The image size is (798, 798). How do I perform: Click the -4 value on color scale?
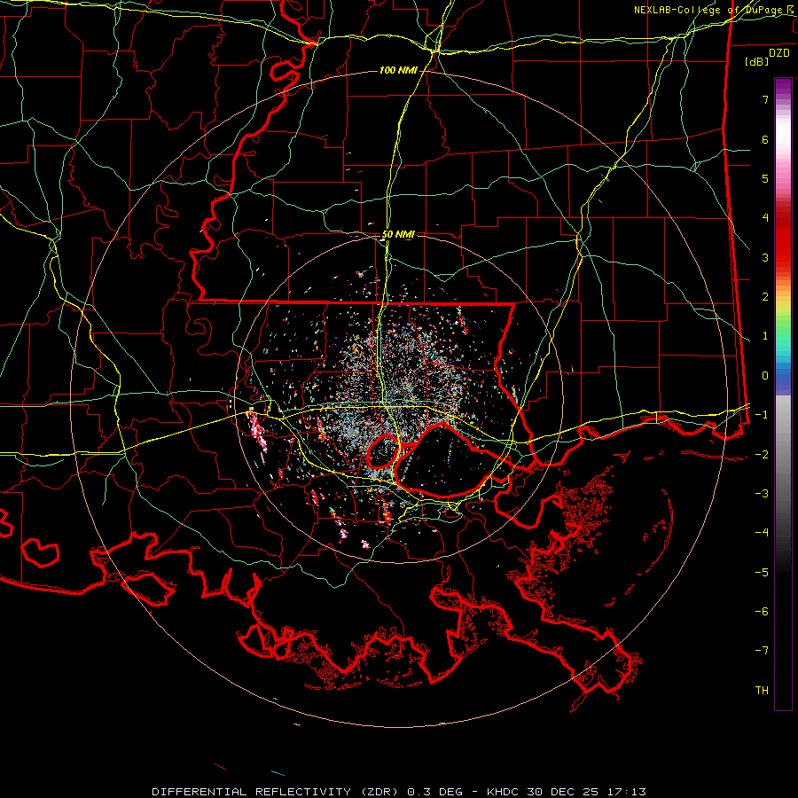click(762, 533)
